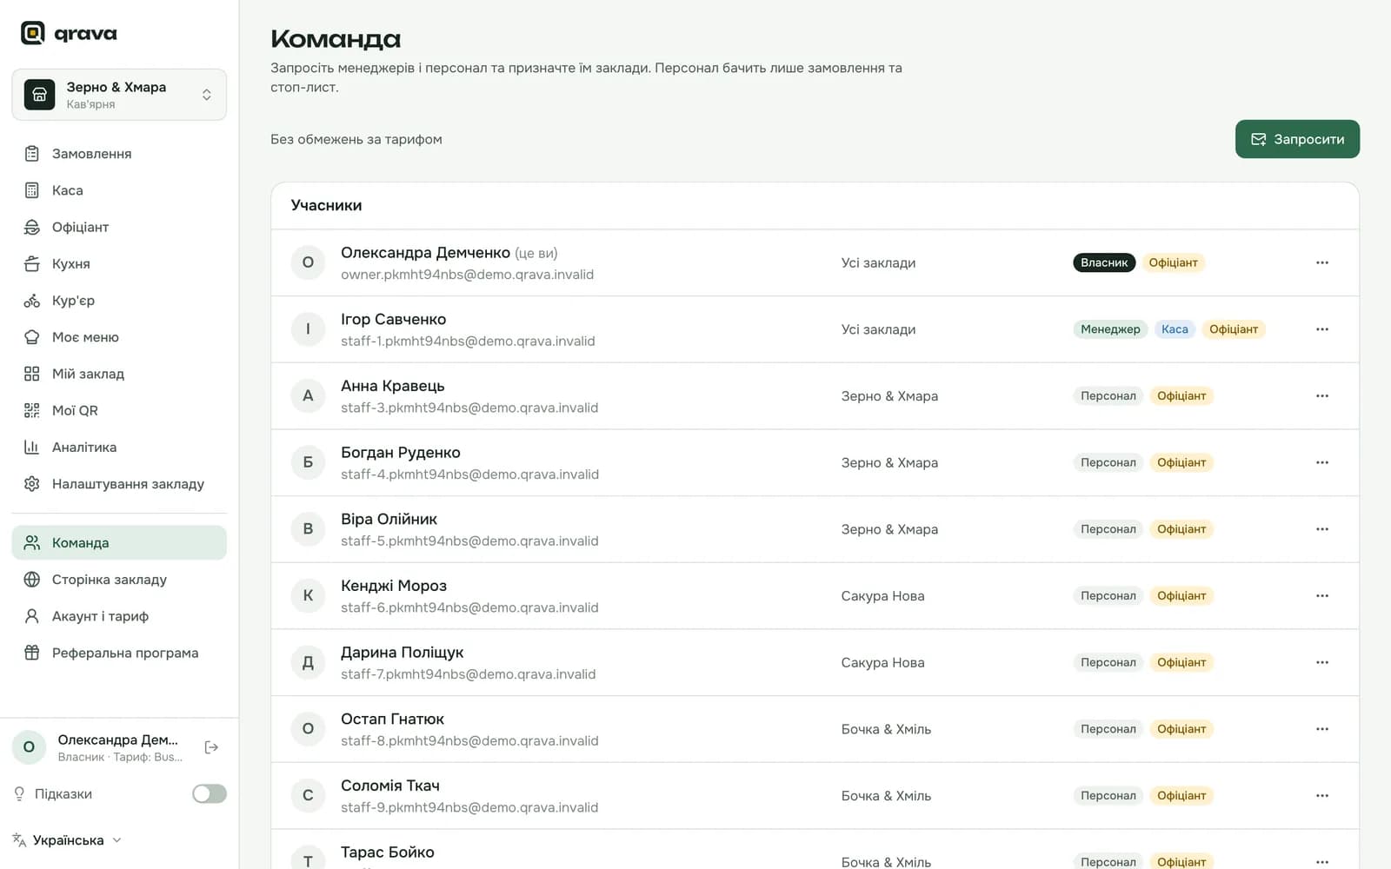The height and width of the screenshot is (869, 1391).
Task: Open actions menu for Олександра Демченко
Action: tap(1322, 262)
